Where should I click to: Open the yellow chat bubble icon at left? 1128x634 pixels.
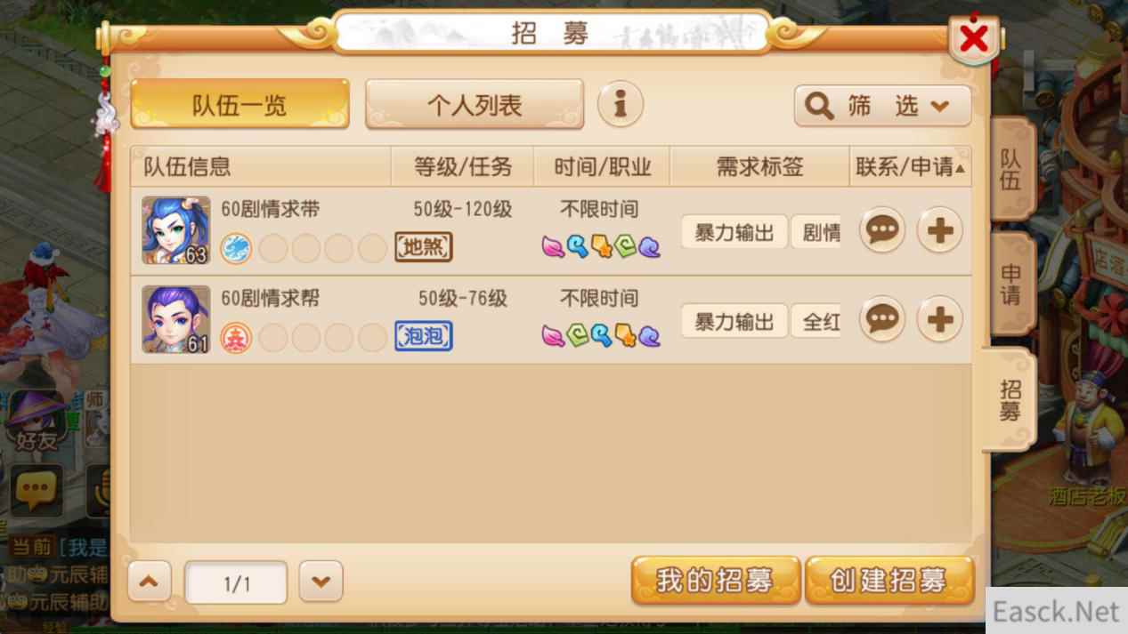(37, 490)
